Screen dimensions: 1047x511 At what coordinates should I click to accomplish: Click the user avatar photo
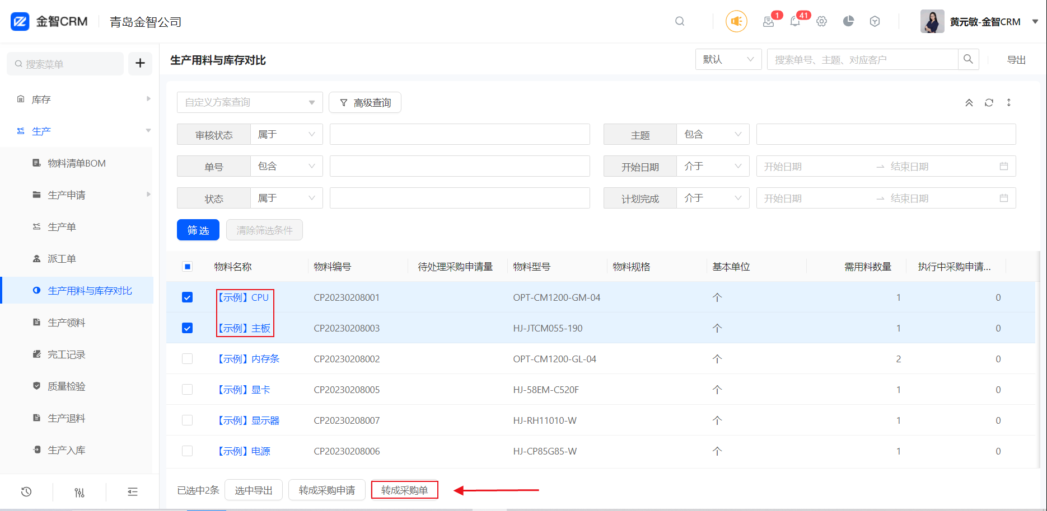pyautogui.click(x=932, y=21)
